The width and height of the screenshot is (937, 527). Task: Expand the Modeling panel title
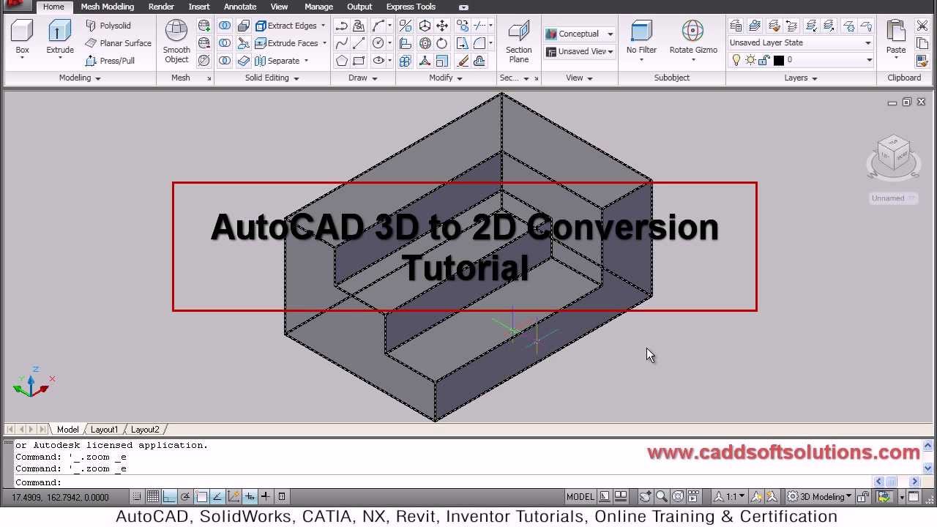(80, 78)
